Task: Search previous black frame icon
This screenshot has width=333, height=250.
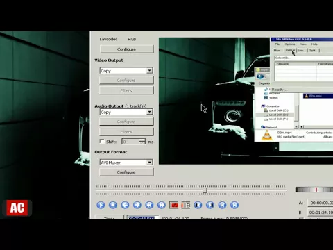Action: pyautogui.click(x=198, y=205)
